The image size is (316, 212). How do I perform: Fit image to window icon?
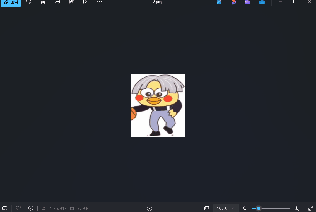click(207, 208)
